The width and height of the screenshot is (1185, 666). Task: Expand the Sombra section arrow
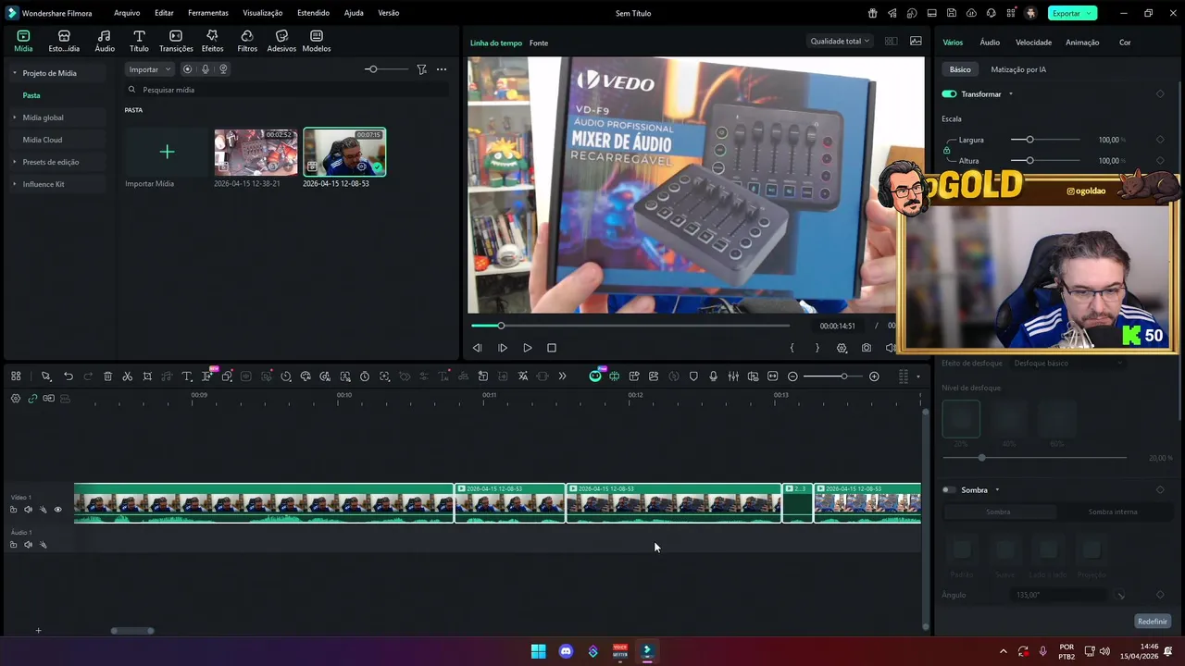pos(997,490)
